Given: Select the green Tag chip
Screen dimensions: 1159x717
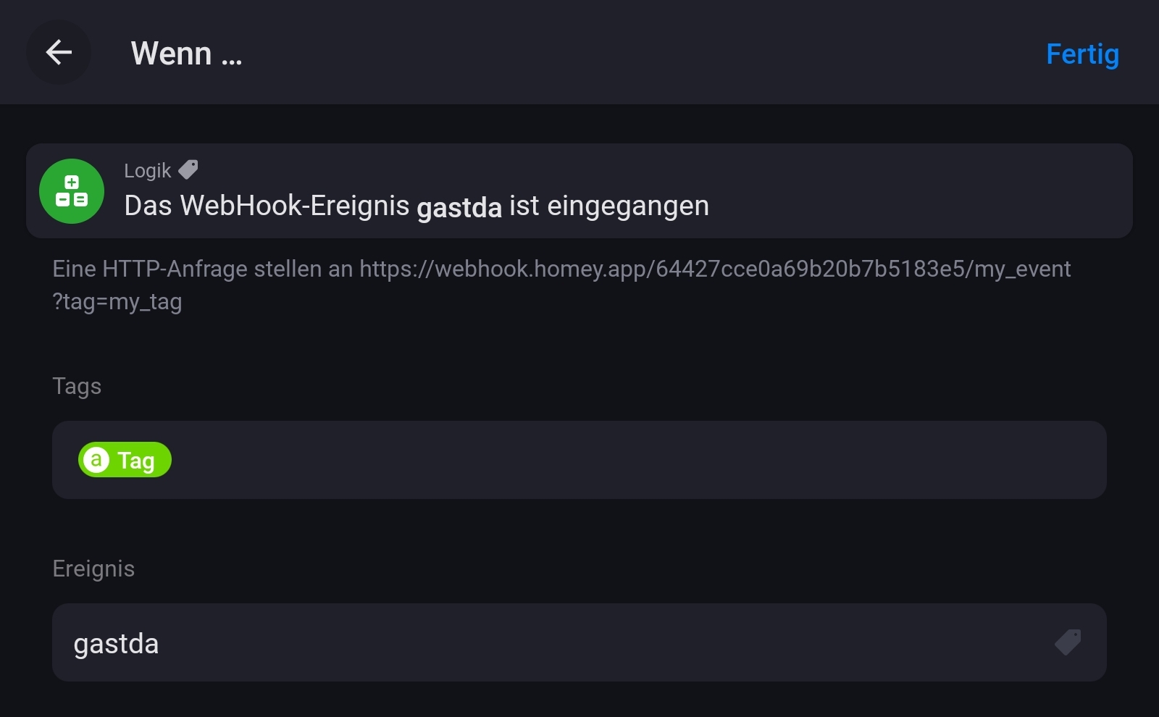Looking at the screenshot, I should (125, 460).
